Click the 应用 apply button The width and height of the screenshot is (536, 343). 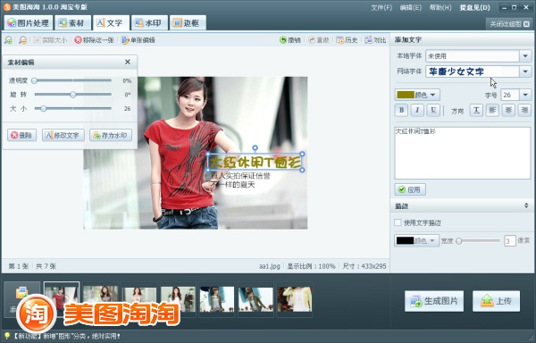point(410,189)
